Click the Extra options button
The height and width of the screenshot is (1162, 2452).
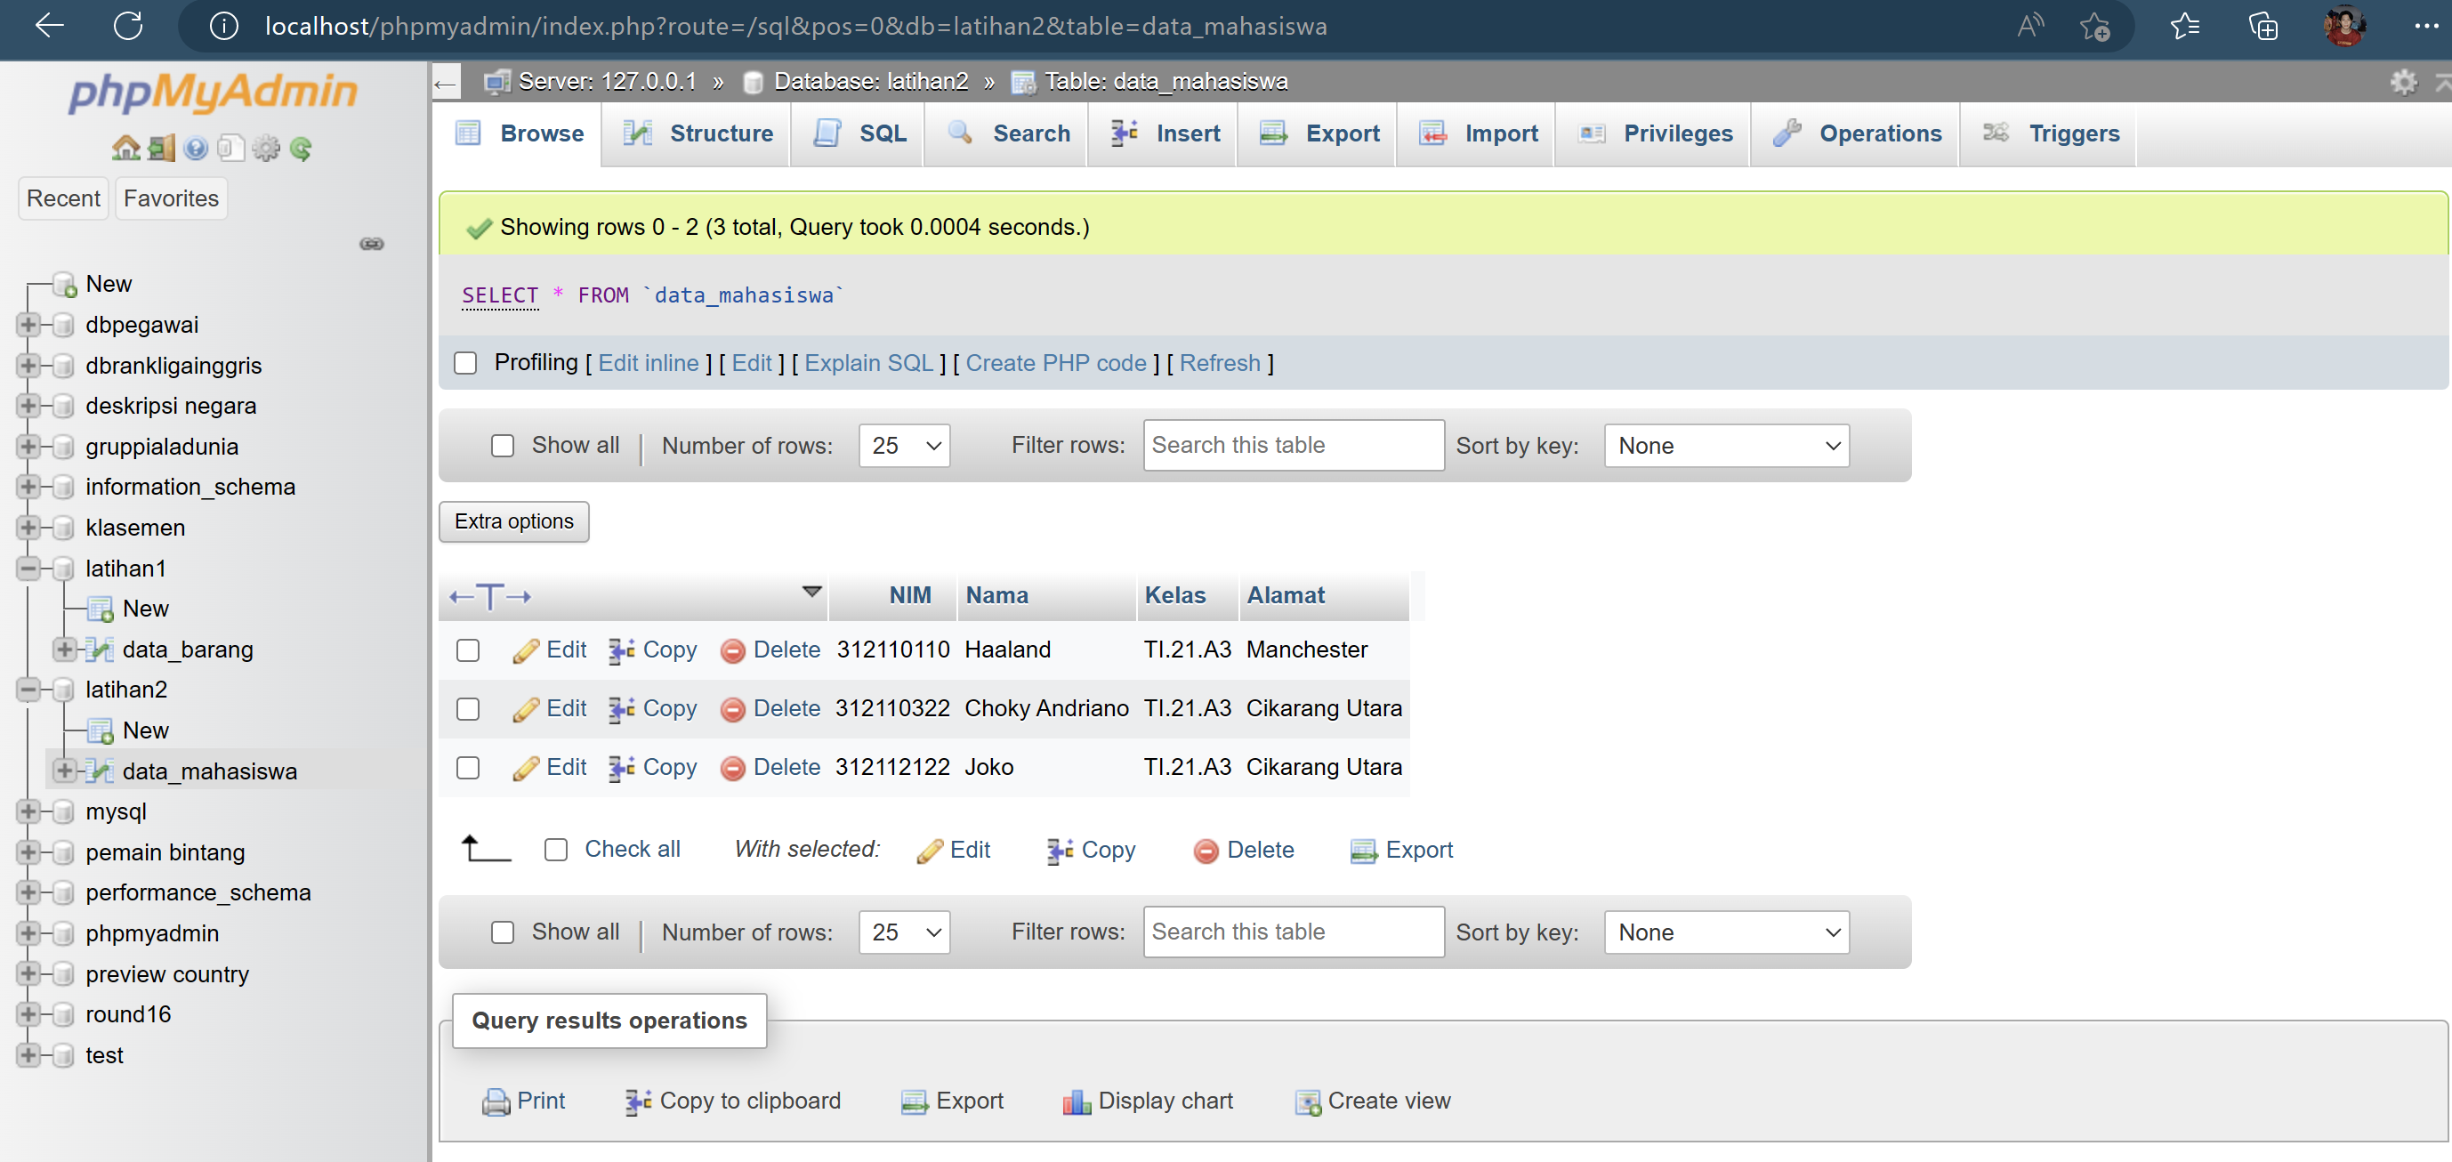point(514,521)
